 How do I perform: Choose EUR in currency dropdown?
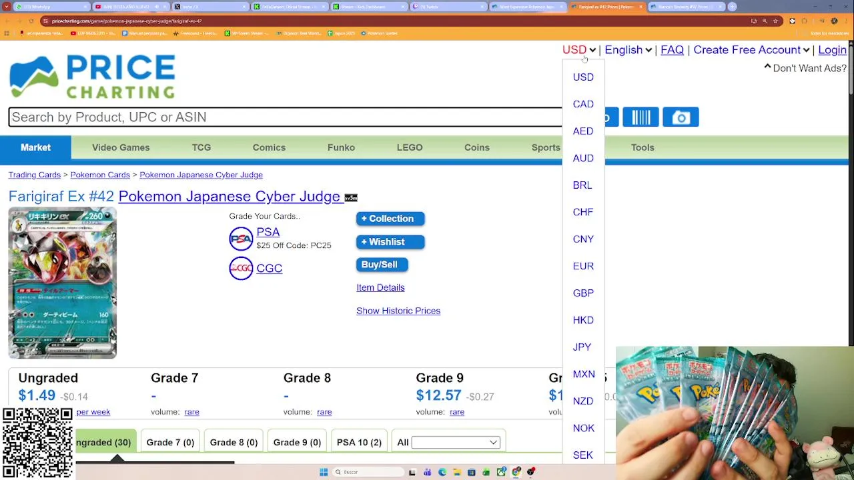(583, 266)
